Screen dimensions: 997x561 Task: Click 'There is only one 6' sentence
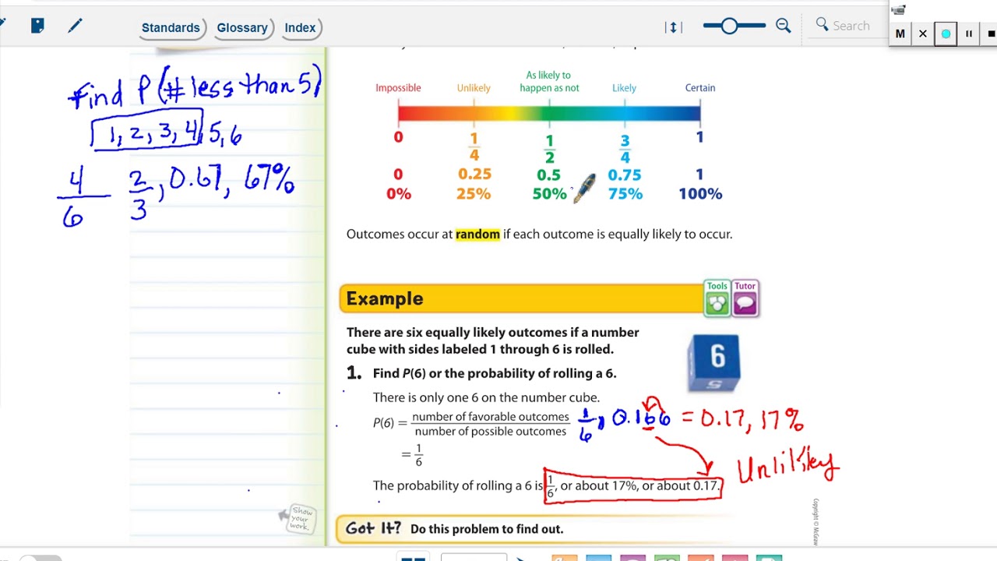click(x=486, y=397)
